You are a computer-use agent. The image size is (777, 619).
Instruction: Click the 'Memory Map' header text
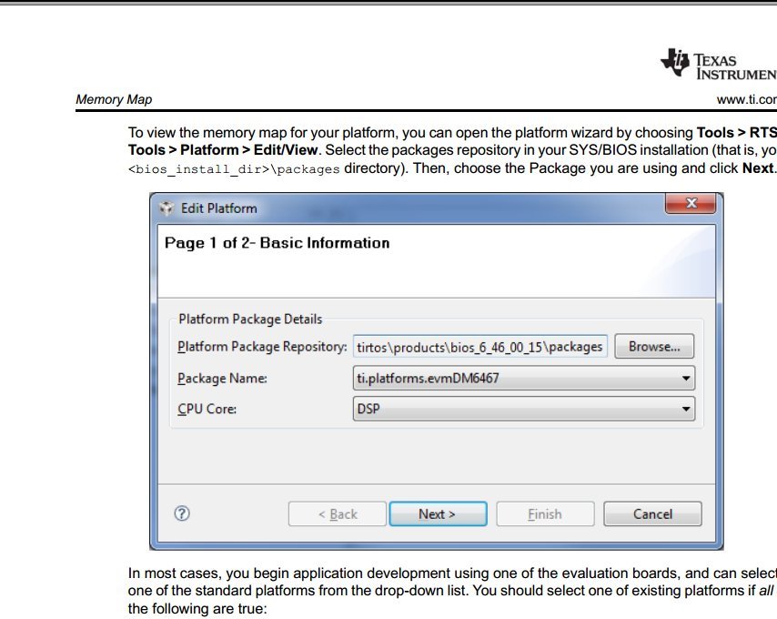(114, 99)
